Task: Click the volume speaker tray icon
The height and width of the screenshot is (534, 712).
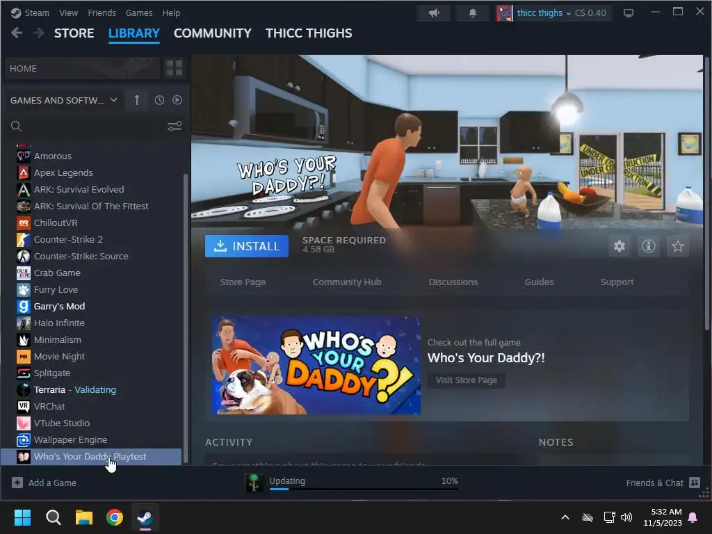Action: (x=626, y=517)
